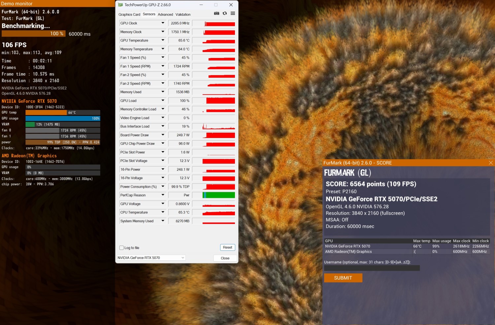This screenshot has width=495, height=325.
Task: Switch to the Graphics Card tab
Action: point(129,14)
